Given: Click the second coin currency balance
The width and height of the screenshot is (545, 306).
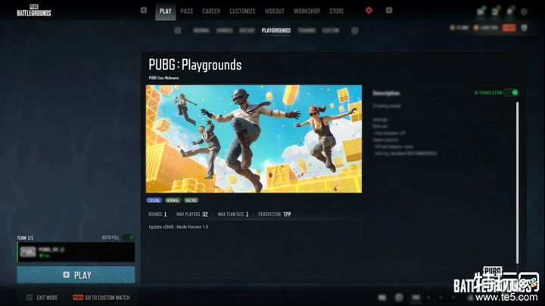Looking at the screenshot, I should click(485, 28).
